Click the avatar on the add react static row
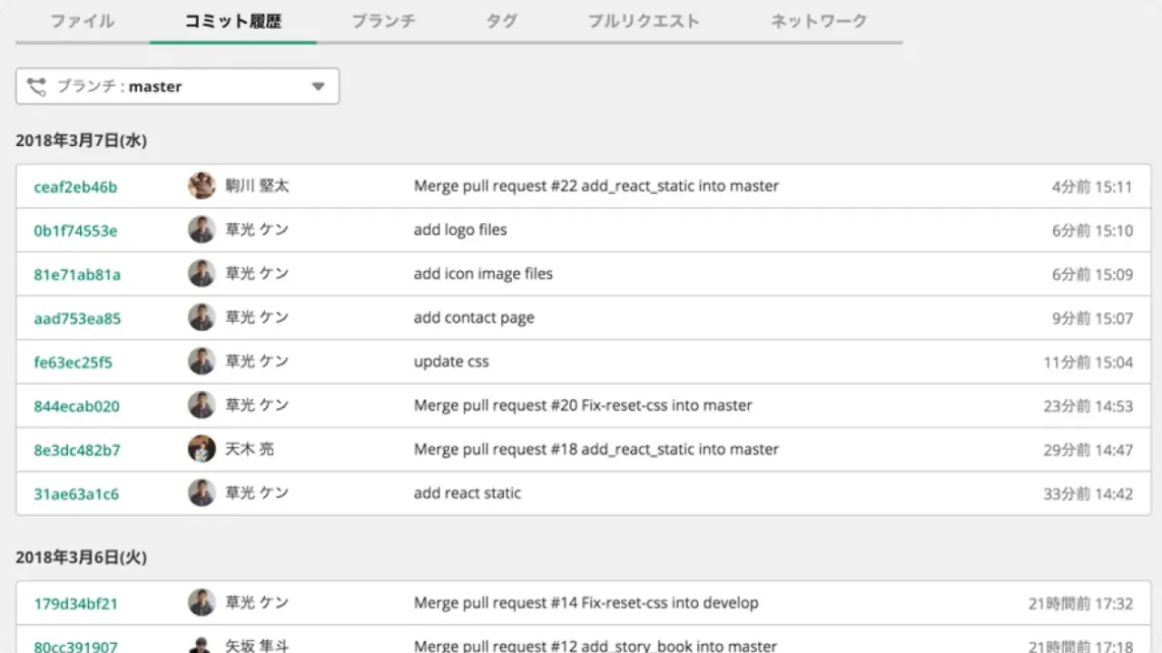 pos(202,492)
